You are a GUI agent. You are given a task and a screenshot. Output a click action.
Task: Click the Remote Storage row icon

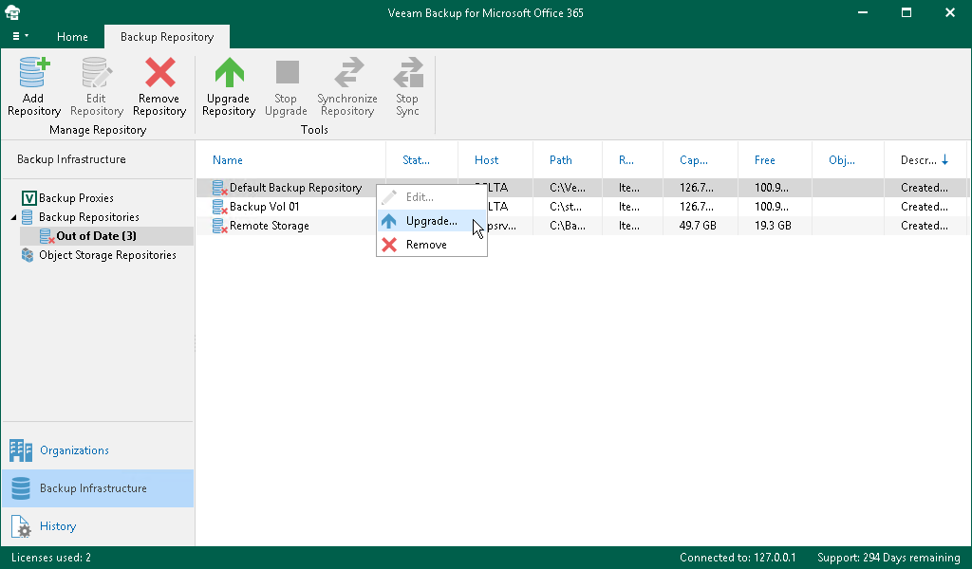(219, 227)
